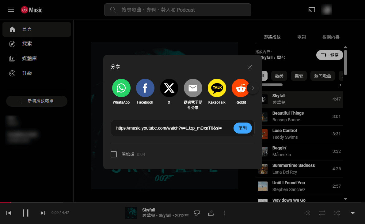Open the account avatar menu
Image resolution: width=365 pixels, height=224 pixels.
click(x=326, y=10)
